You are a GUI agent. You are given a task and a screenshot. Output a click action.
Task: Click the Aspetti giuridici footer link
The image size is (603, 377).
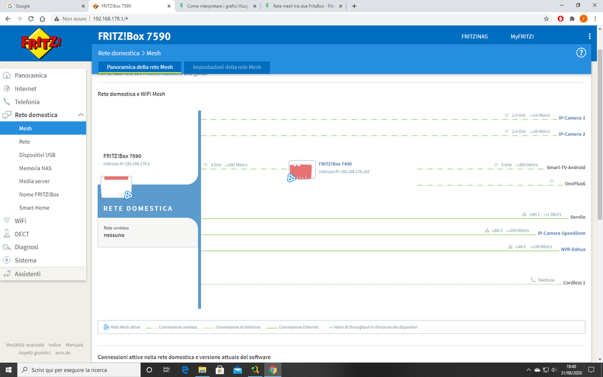click(35, 353)
